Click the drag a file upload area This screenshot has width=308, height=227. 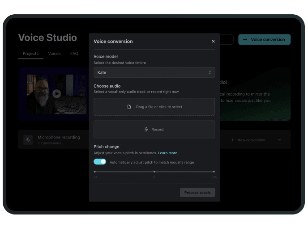pos(154,107)
